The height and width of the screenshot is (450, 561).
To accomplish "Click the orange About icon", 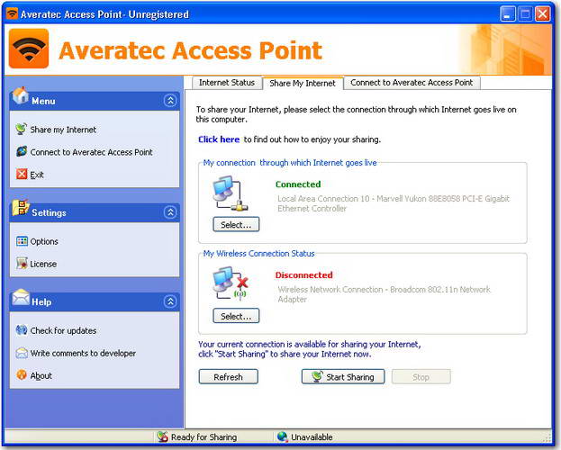I will coord(22,375).
